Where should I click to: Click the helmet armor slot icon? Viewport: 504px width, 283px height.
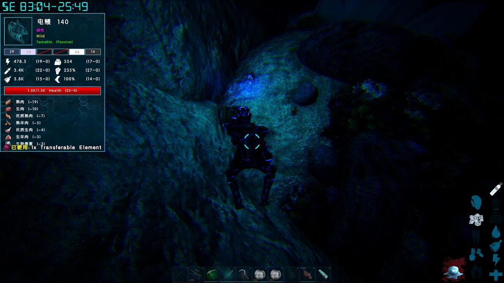tap(476, 202)
